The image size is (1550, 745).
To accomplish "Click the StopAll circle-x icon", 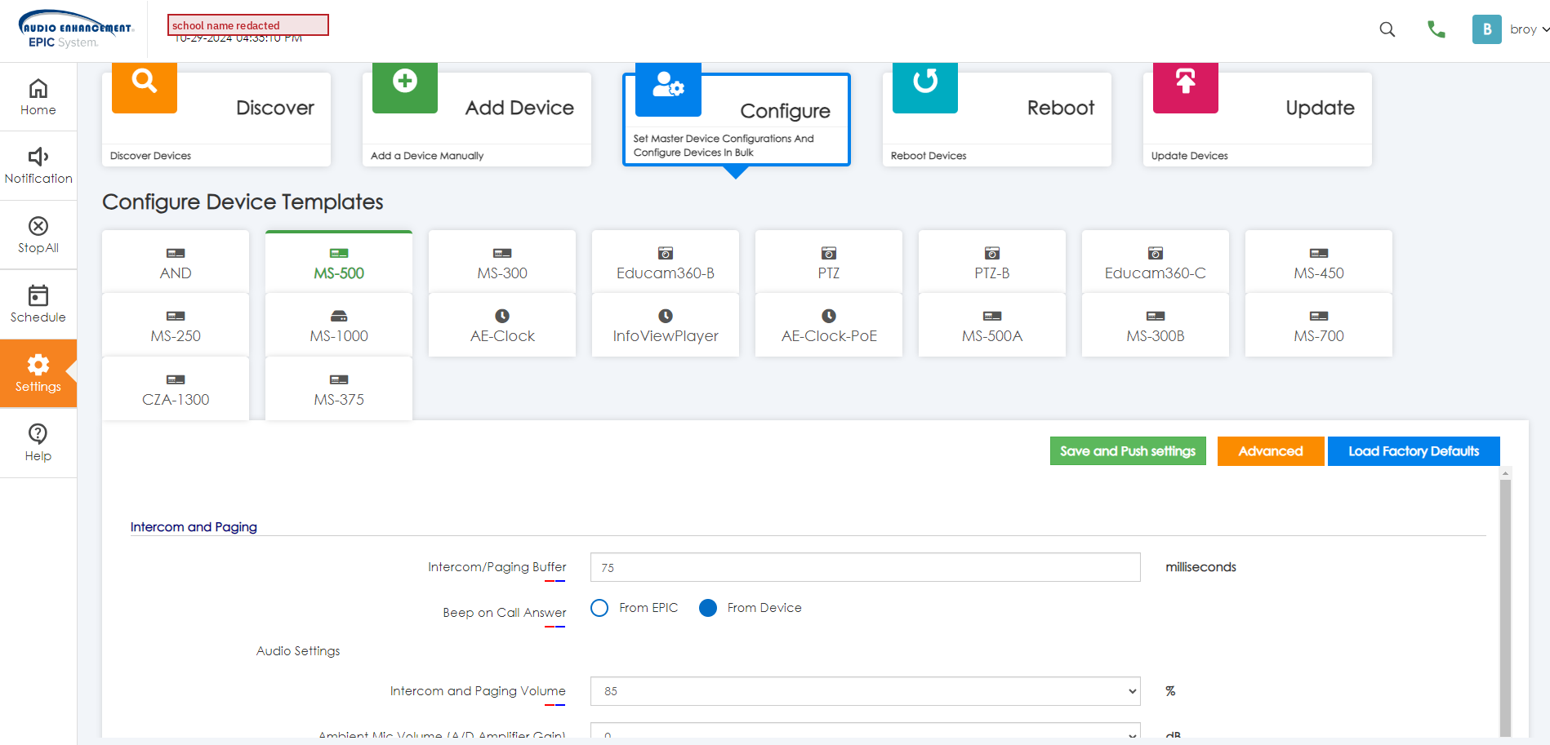I will click(x=38, y=226).
